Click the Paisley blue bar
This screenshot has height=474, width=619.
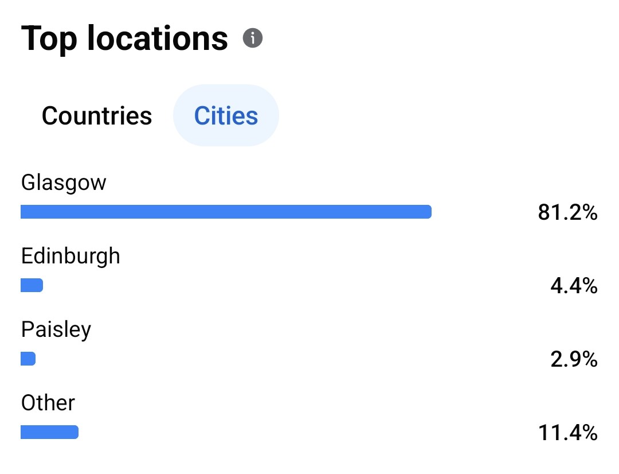[x=28, y=359]
